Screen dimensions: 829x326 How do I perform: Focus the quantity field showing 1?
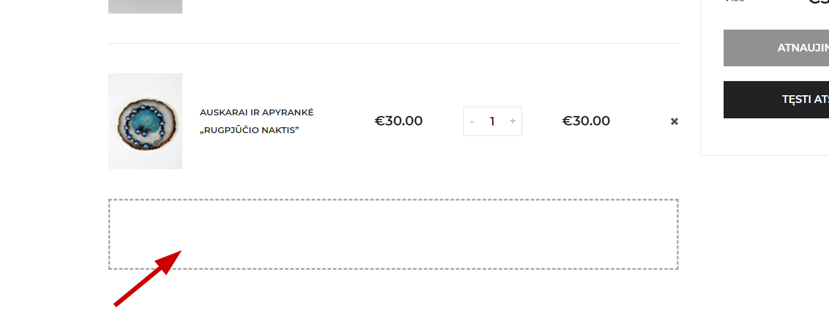coord(492,121)
